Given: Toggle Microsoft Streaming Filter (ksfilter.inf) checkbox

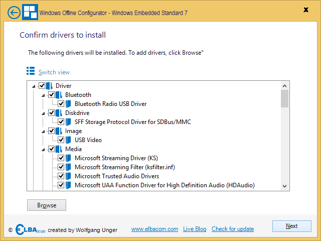Looking at the screenshot, I should coord(61,167).
